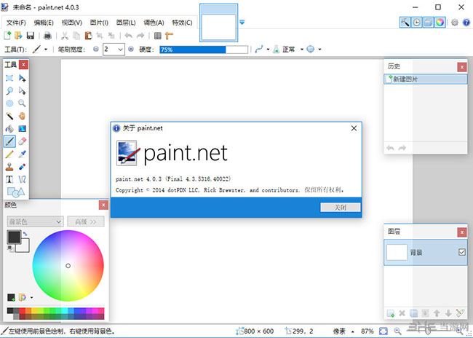Image resolution: width=473 pixels, height=338 pixels.
Task: Decrease brush width with minus button
Action: [x=95, y=49]
